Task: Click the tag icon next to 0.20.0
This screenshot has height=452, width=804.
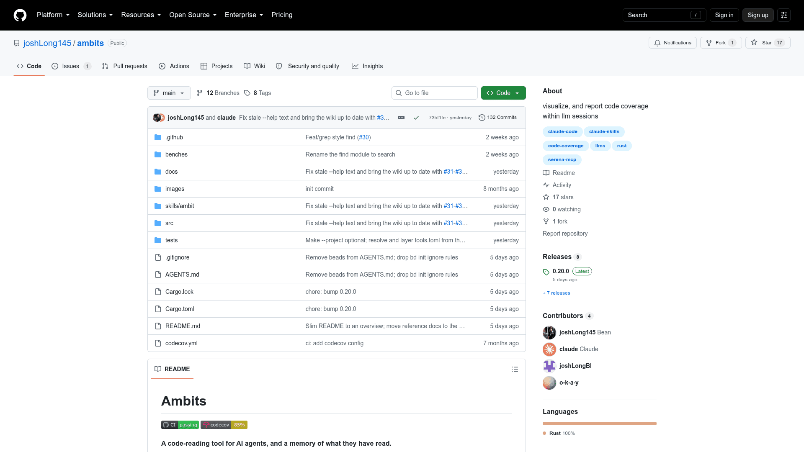Action: [546, 272]
